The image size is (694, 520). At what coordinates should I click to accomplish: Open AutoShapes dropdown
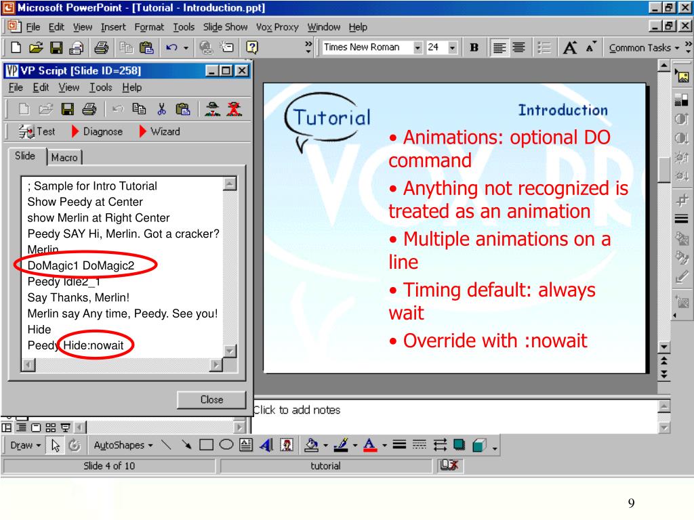123,446
